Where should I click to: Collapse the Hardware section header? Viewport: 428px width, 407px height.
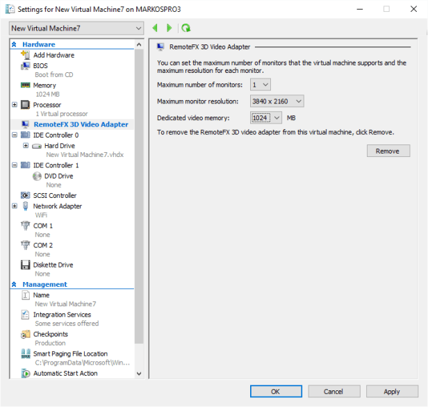15,44
